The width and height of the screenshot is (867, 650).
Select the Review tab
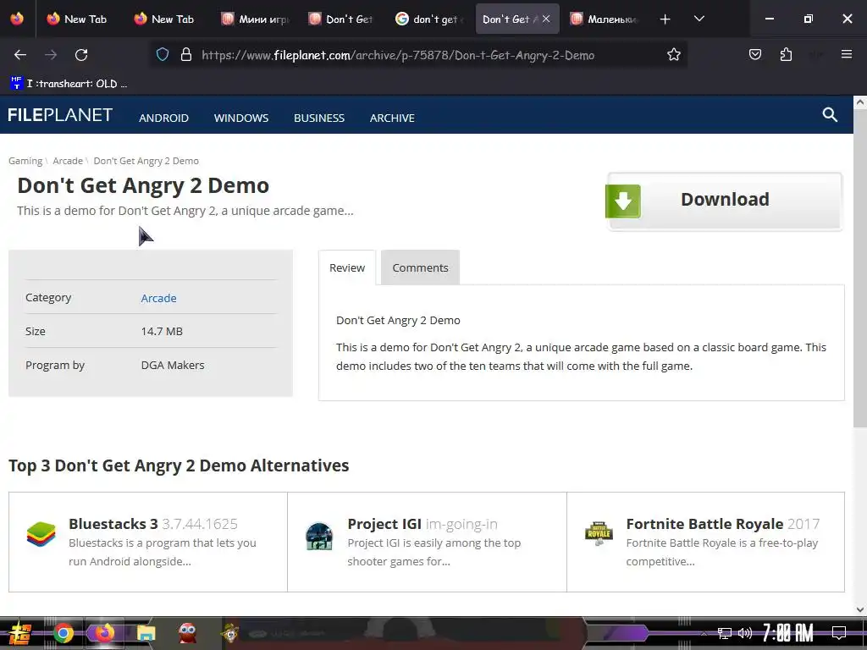347,267
